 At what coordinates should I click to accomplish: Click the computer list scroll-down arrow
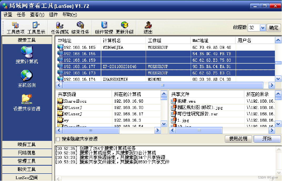(x=278, y=79)
